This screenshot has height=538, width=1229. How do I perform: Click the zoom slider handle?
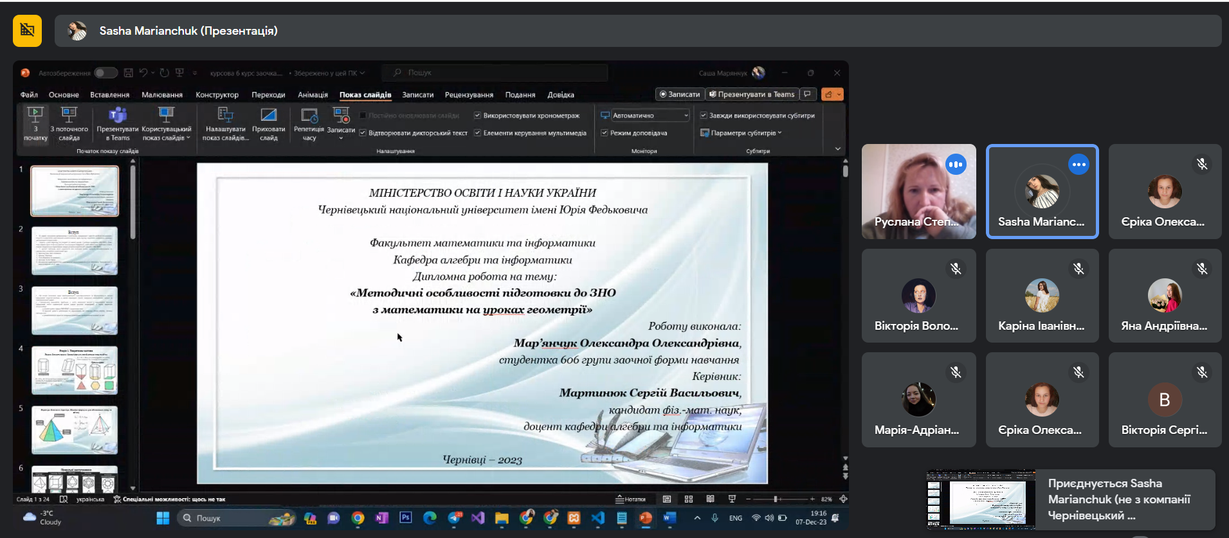point(776,499)
